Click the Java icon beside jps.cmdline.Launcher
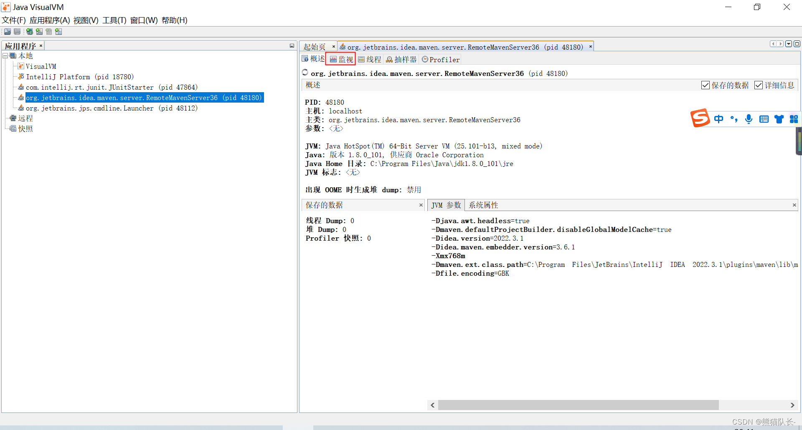Viewport: 802px width, 430px height. coord(21,108)
